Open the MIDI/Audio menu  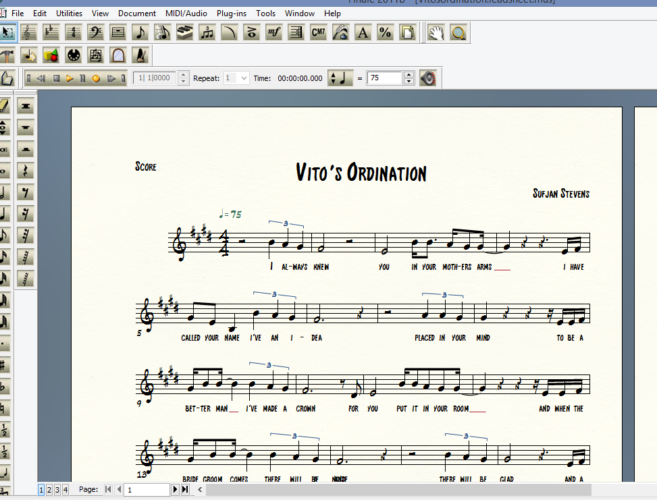(x=186, y=13)
